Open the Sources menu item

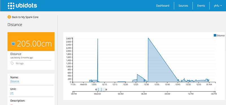click(x=183, y=6)
